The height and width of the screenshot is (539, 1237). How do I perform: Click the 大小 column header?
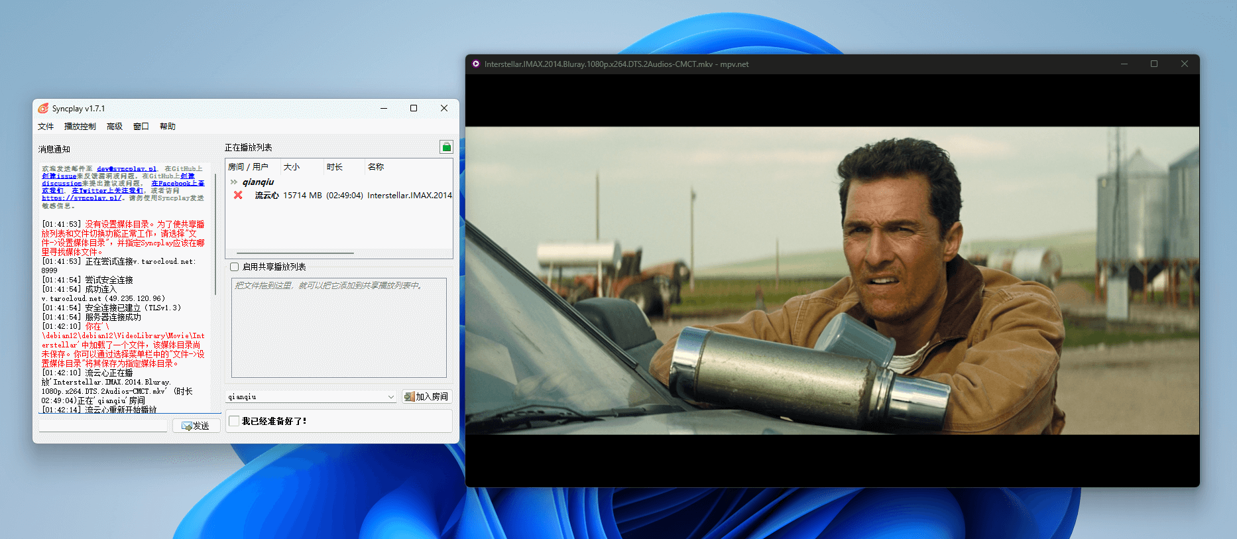(x=301, y=167)
